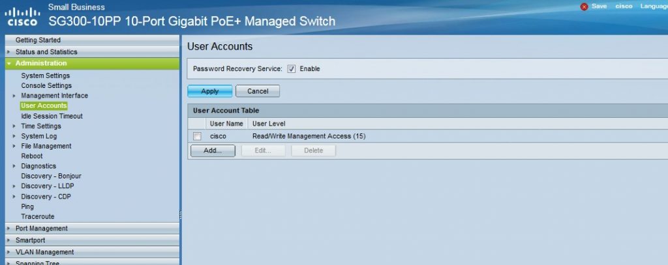This screenshot has width=668, height=265.
Task: Click cisco in User Name column
Action: point(218,137)
